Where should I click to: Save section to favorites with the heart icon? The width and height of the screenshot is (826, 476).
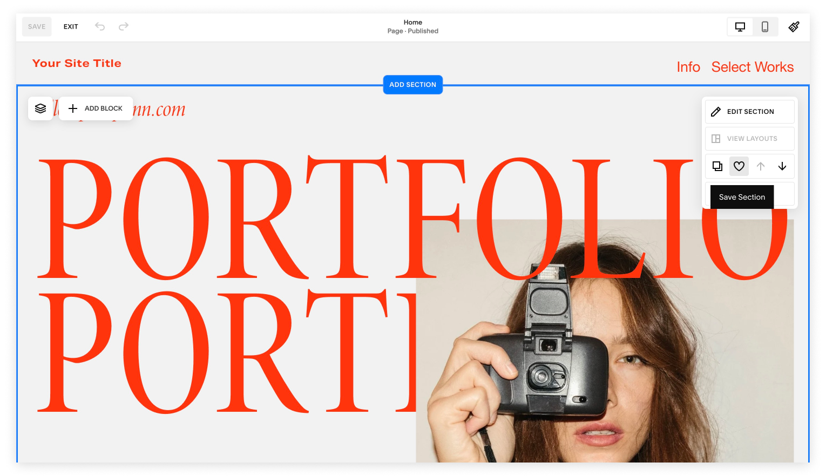coord(739,166)
